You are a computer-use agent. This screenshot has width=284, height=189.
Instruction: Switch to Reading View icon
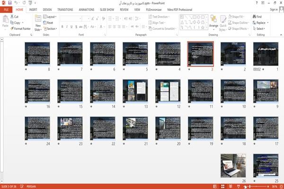(231, 186)
